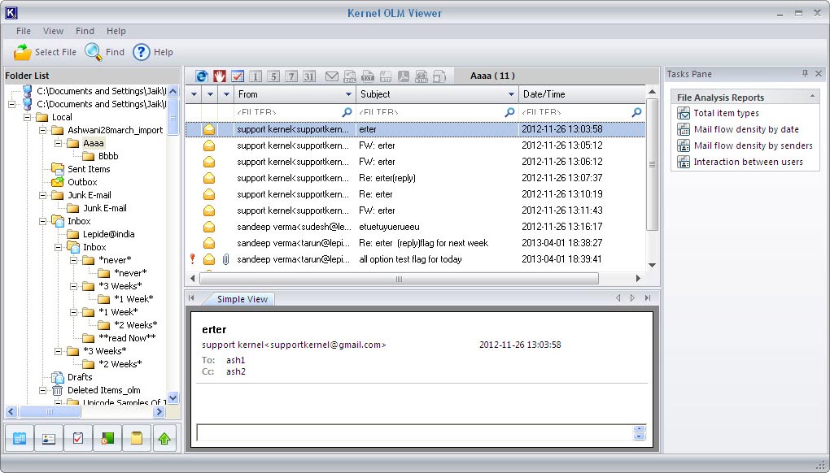Collapse the Local folder tree node
Viewport: 830px width, 473px height.
click(x=27, y=117)
